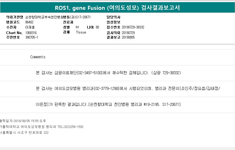235x150 pixels.
Task: Click the 진료과 label
Action: pyautogui.click(x=68, y=22)
